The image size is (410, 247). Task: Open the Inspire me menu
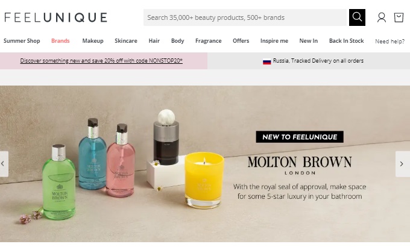(x=274, y=41)
